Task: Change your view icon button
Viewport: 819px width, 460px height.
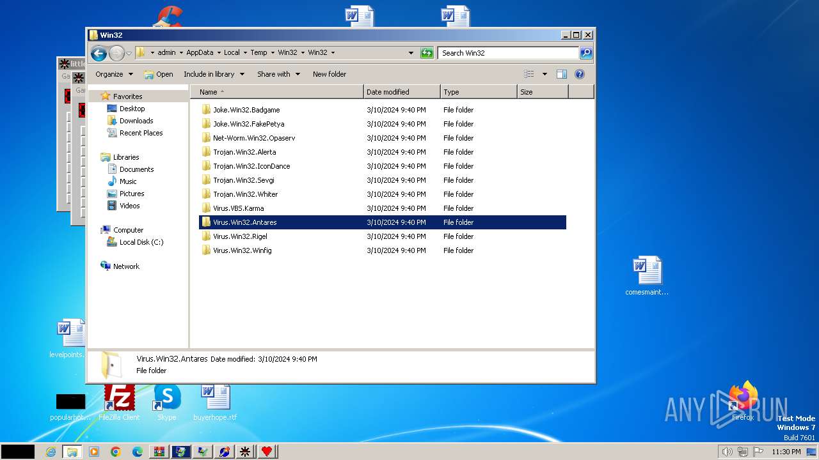Action: coord(529,74)
